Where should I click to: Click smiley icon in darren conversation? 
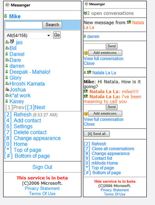pyautogui.click(x=86, y=53)
